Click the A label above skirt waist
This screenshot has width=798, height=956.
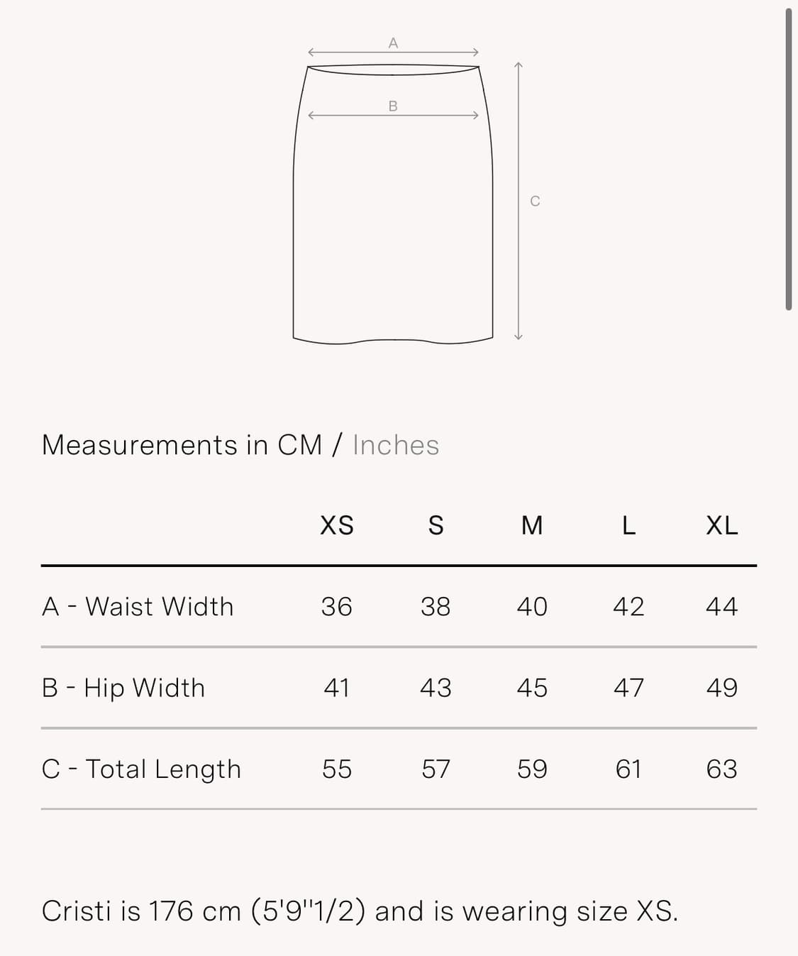393,43
